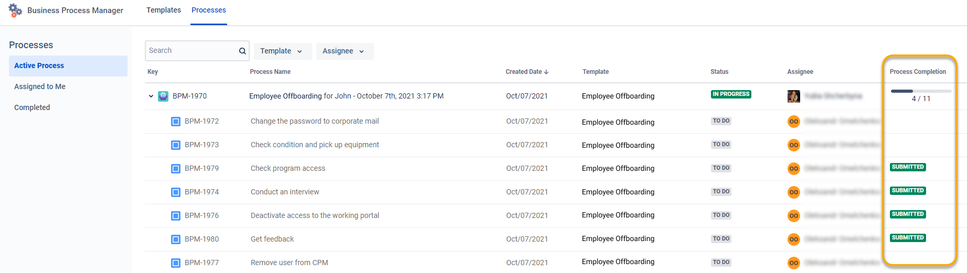Click the task icon for BPM-1973
The height and width of the screenshot is (273, 967).
(x=176, y=145)
